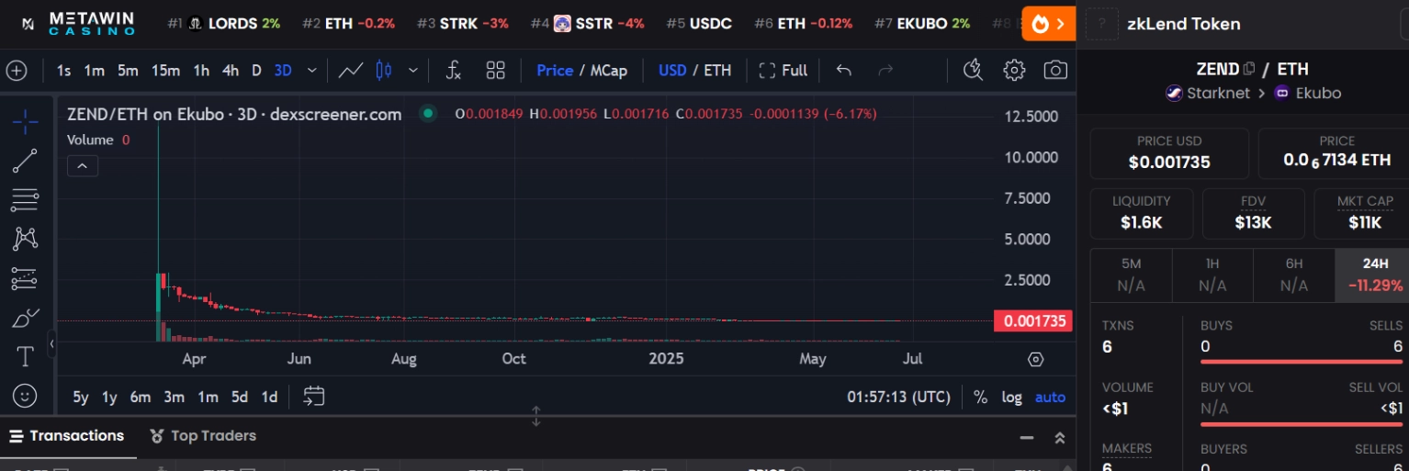Expand the timeframe dropdown next to 3D
Image resolution: width=1409 pixels, height=471 pixels.
[x=312, y=70]
